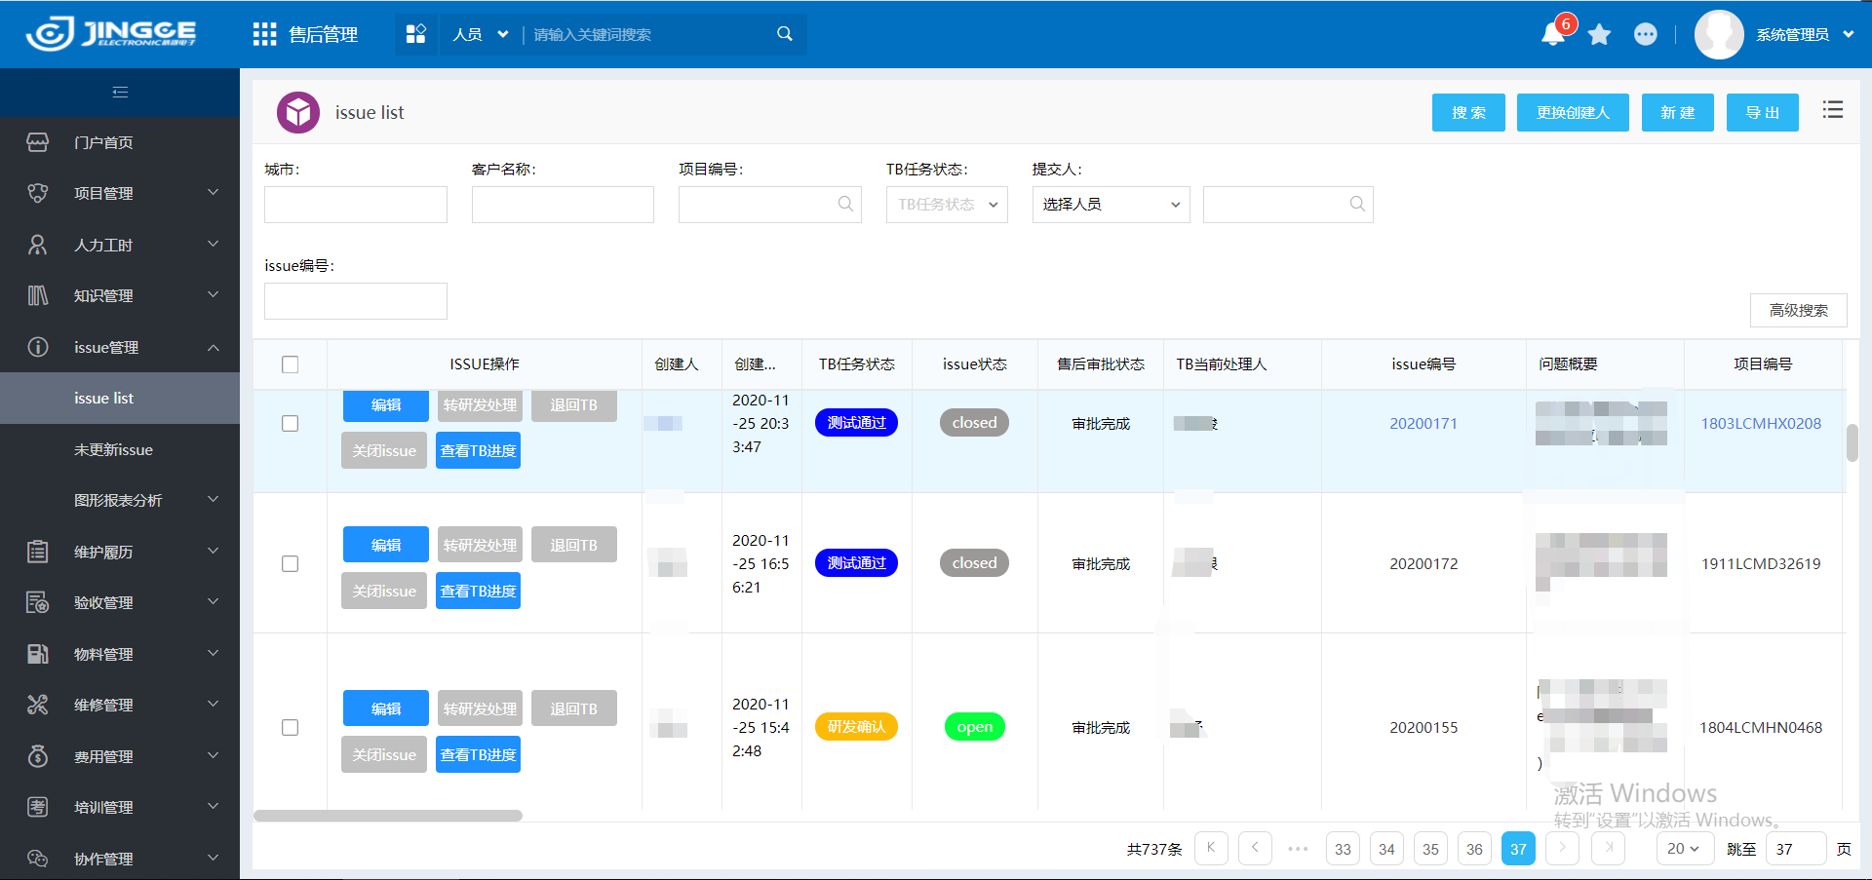Click the 搜索 button

[1468, 112]
